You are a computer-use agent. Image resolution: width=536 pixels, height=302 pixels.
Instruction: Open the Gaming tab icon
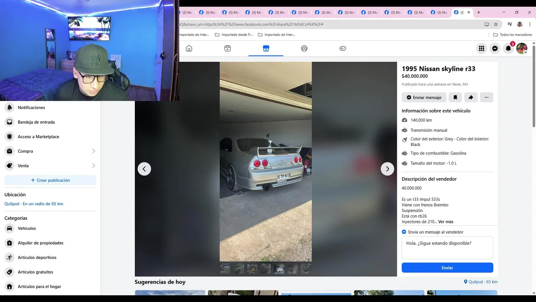click(343, 48)
